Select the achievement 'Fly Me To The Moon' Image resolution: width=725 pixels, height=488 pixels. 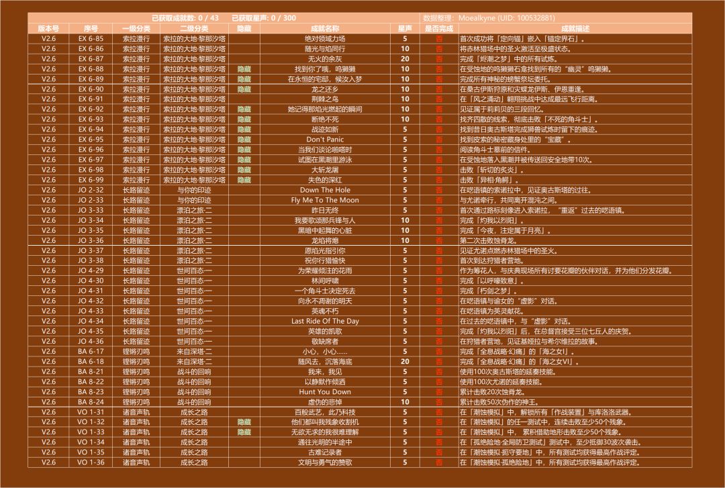pyautogui.click(x=325, y=200)
